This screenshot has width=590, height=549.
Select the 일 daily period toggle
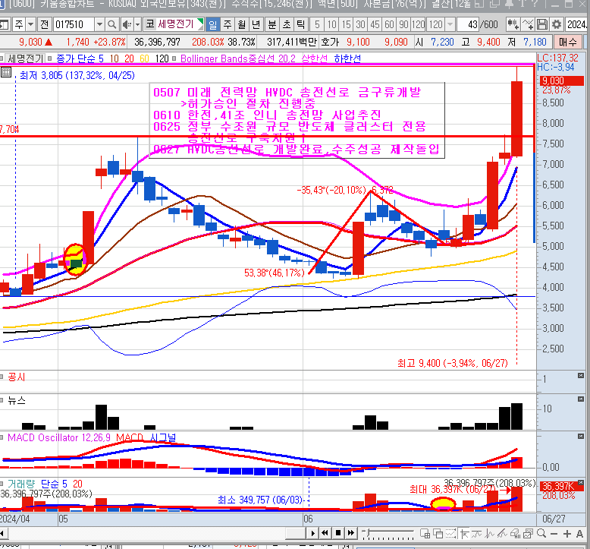[212, 25]
